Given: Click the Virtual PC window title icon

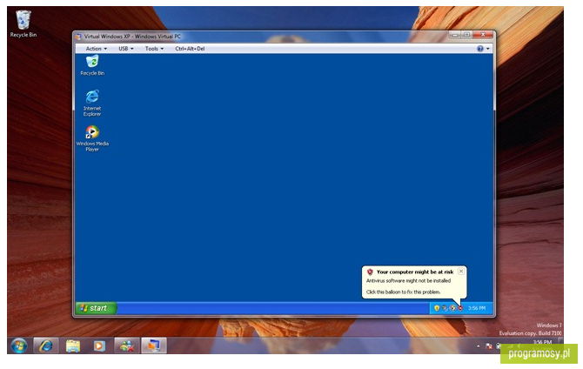Looking at the screenshot, I should (78, 37).
